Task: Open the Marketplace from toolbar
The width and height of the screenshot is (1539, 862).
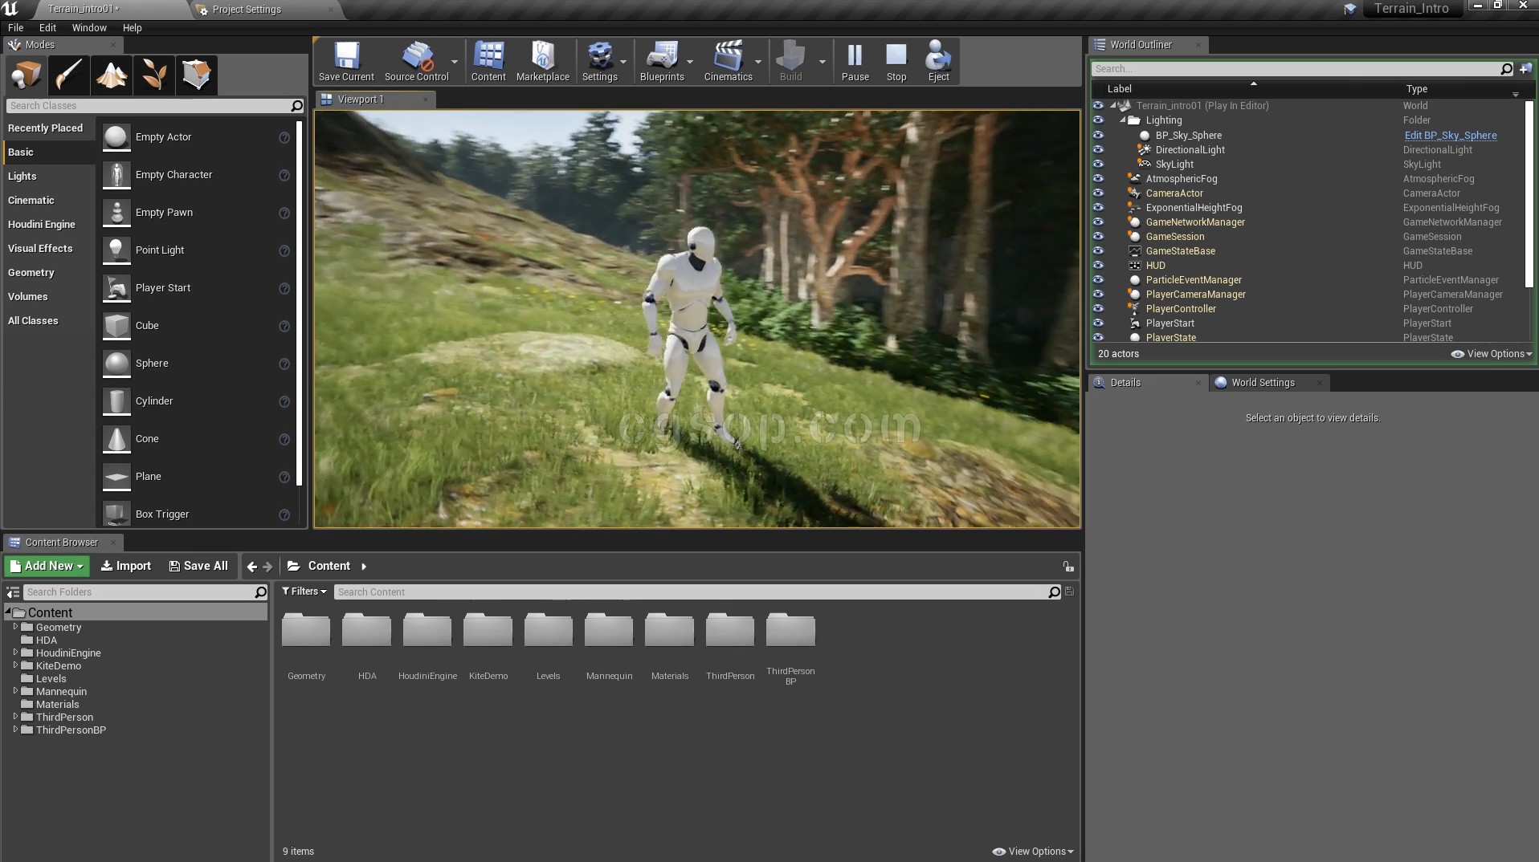Action: click(542, 62)
